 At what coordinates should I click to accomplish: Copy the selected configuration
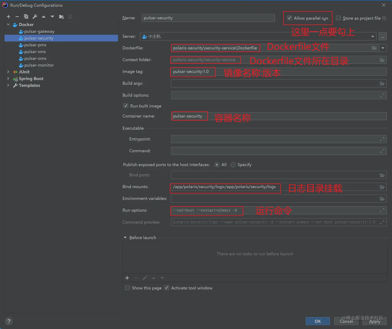click(26, 17)
